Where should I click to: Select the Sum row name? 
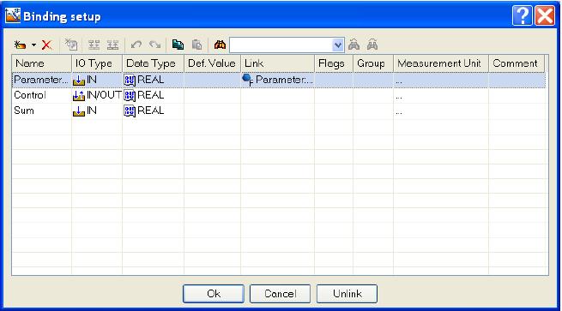pos(24,111)
